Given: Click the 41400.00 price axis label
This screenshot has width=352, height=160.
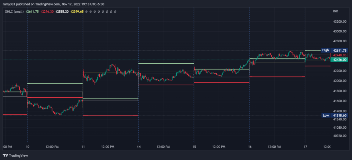Looking at the screenshot, I should 340,111.
